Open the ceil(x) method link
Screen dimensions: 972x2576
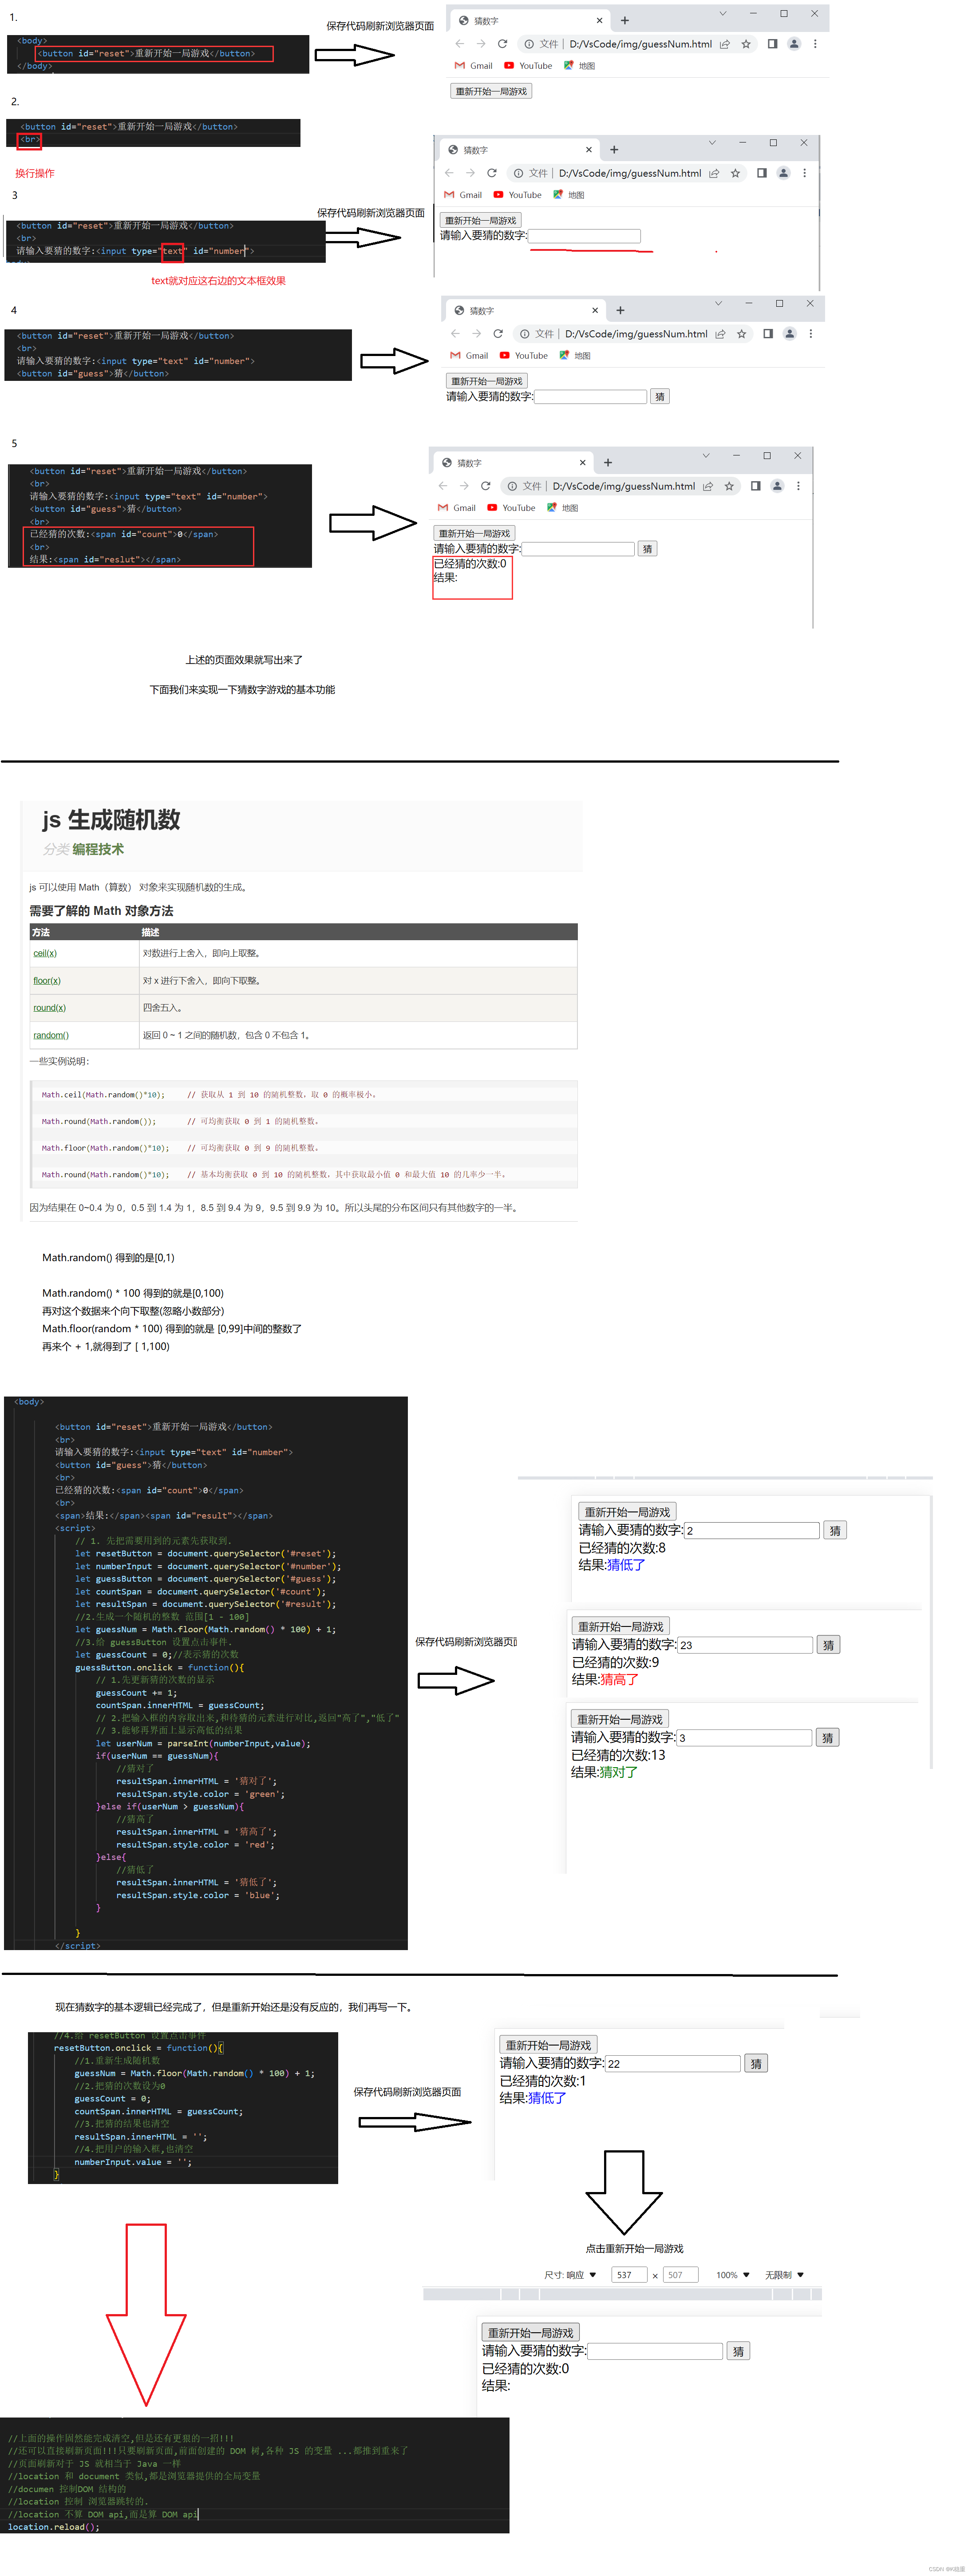tap(45, 953)
